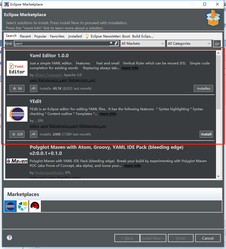The height and width of the screenshot is (249, 226).
Task: Click the results list scrollbar thumb
Action: tap(219, 82)
